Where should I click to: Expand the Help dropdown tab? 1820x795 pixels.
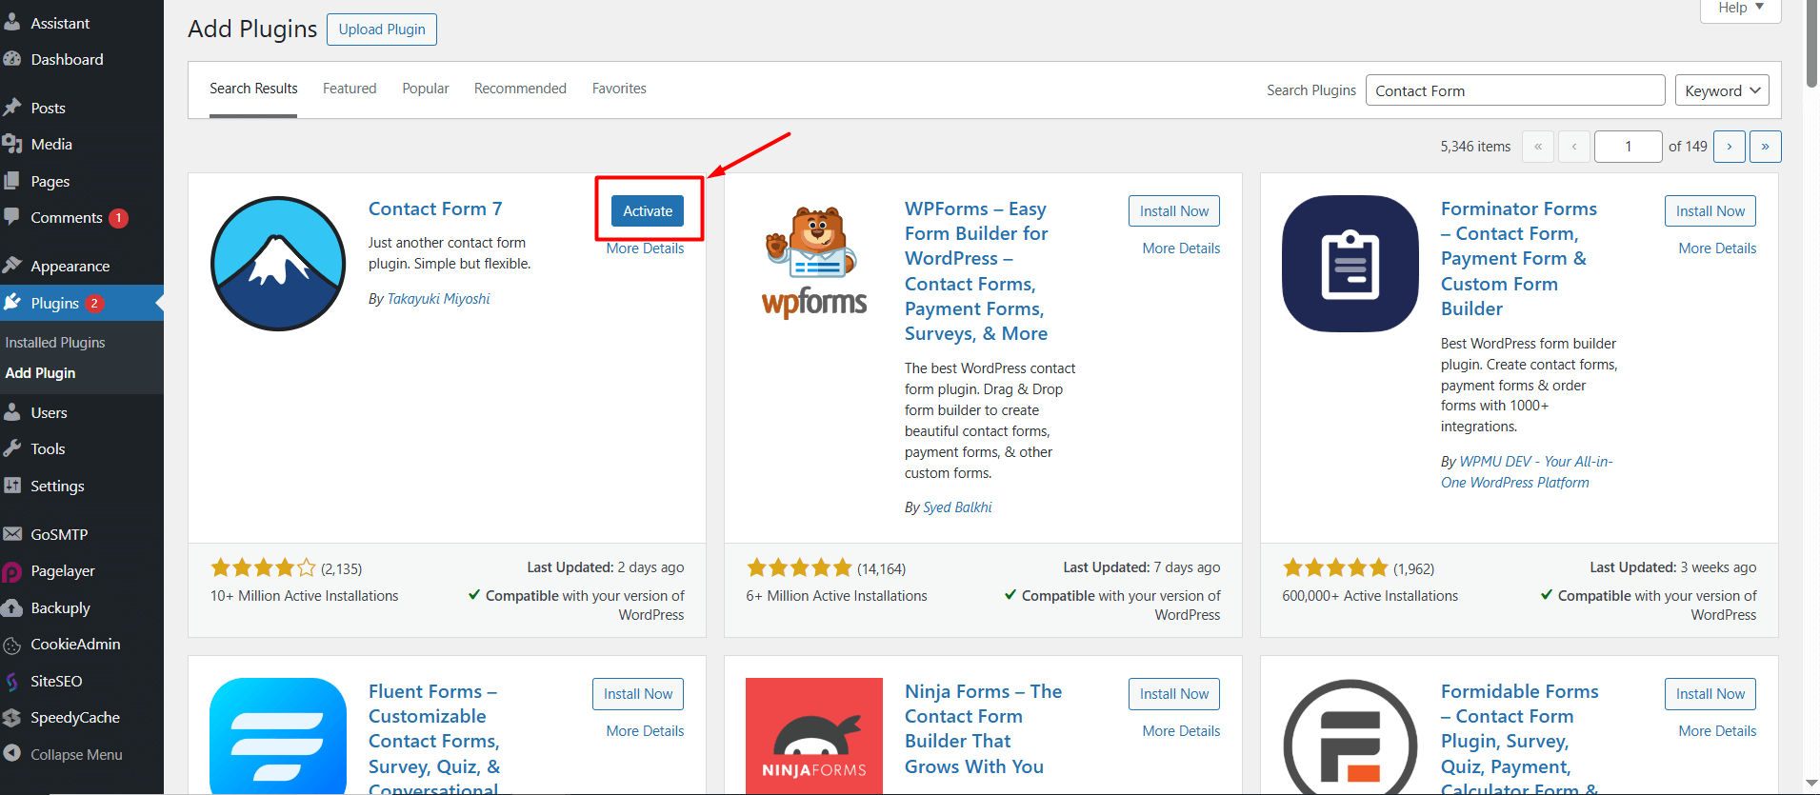pos(1741,9)
